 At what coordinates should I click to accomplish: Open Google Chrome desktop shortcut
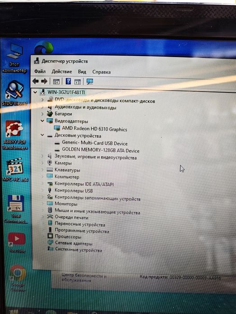click(x=18, y=278)
